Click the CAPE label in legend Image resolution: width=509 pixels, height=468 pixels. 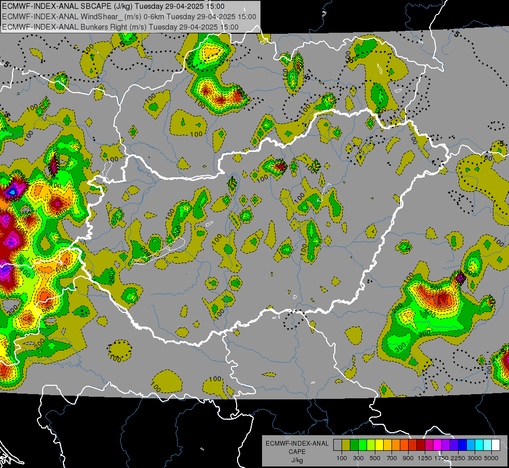(297, 452)
